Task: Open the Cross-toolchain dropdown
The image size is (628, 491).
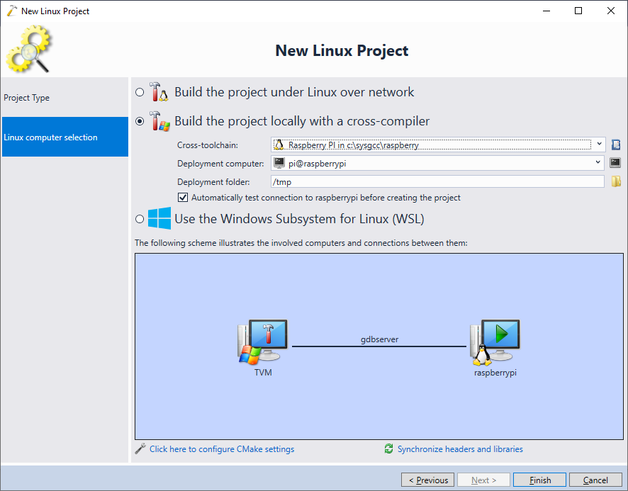Action: tap(599, 144)
